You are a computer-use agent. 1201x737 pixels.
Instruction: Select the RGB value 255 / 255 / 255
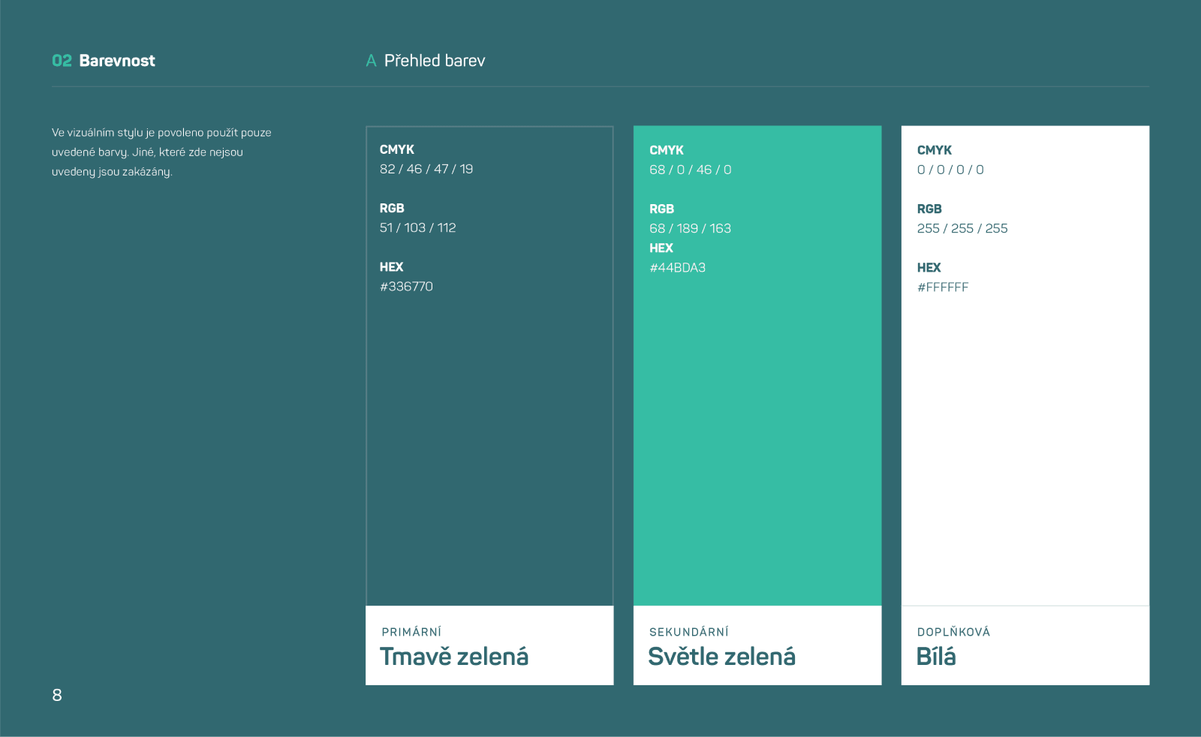(962, 229)
